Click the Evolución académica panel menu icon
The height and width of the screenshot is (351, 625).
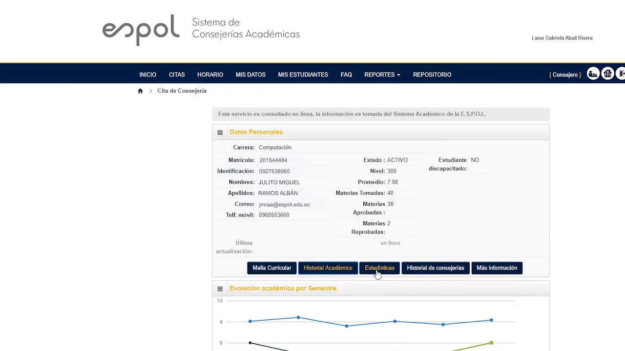tap(220, 289)
